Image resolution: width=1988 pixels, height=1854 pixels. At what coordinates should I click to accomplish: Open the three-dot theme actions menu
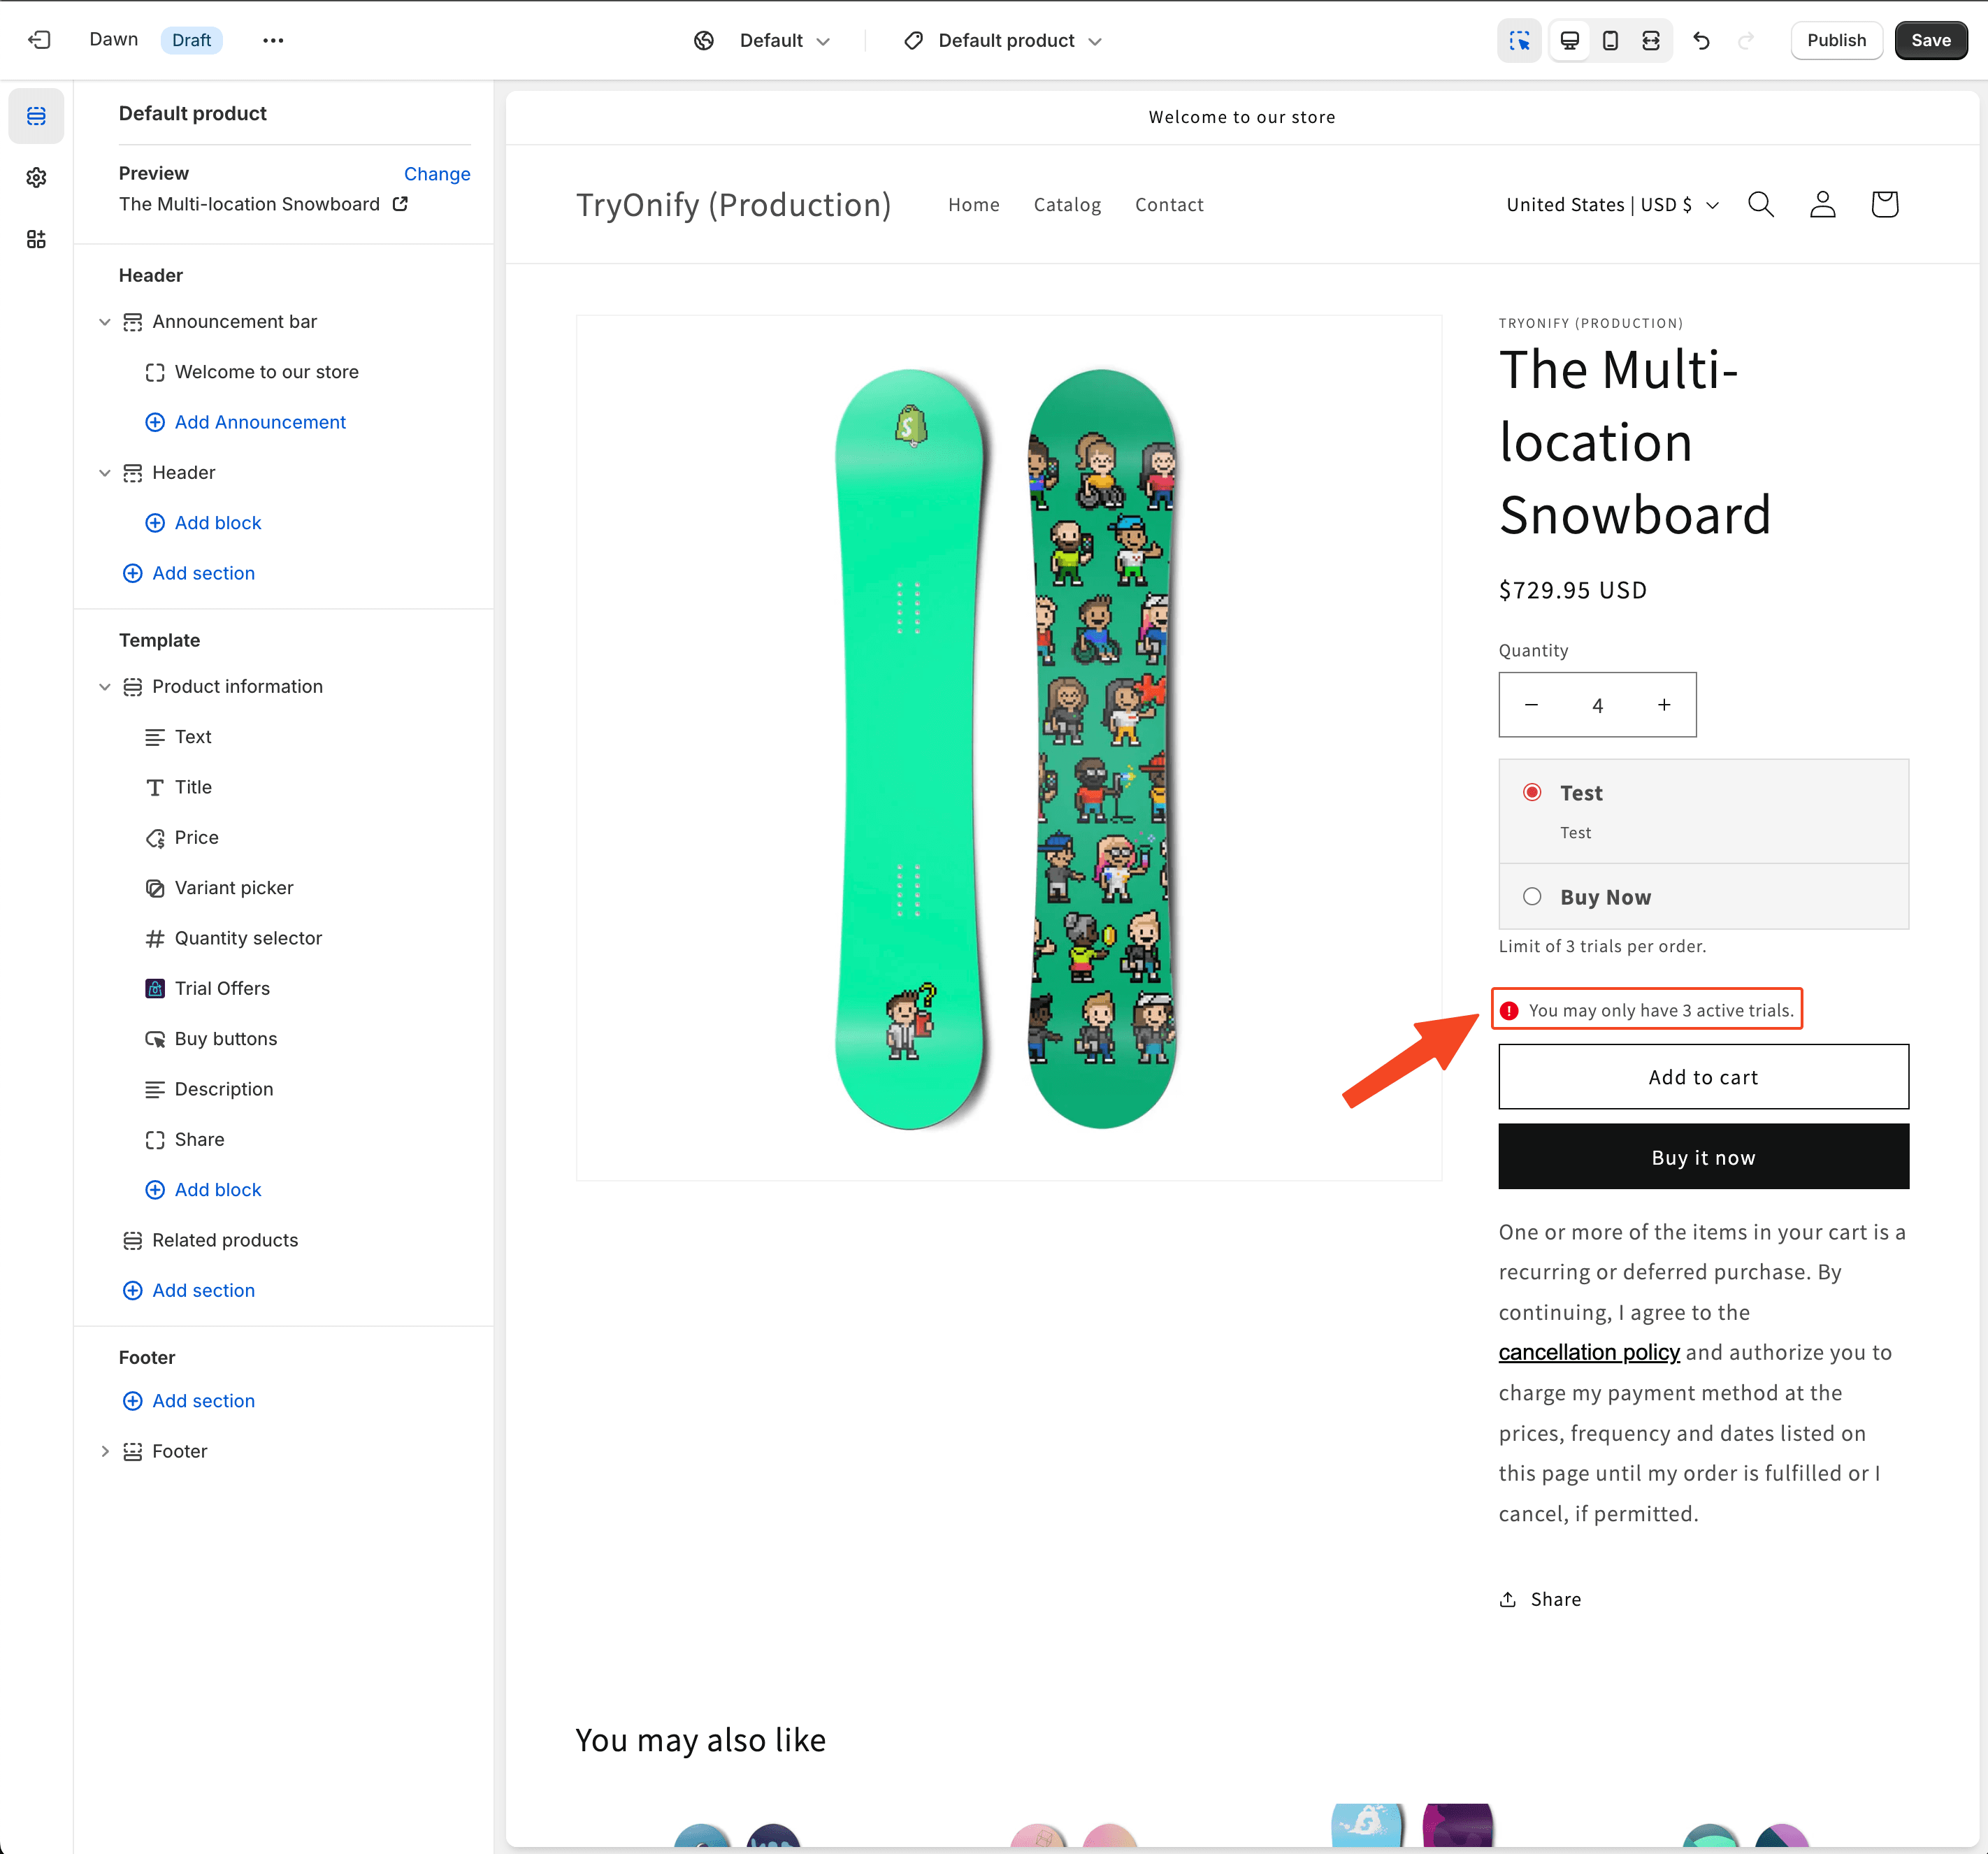point(273,40)
